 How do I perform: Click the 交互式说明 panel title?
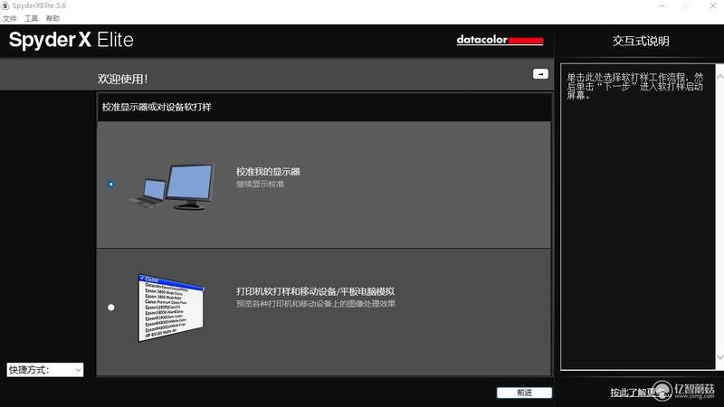pos(641,41)
